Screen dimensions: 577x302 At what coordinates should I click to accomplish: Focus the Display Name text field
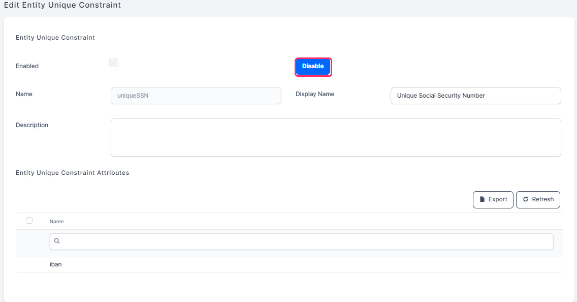(x=475, y=96)
